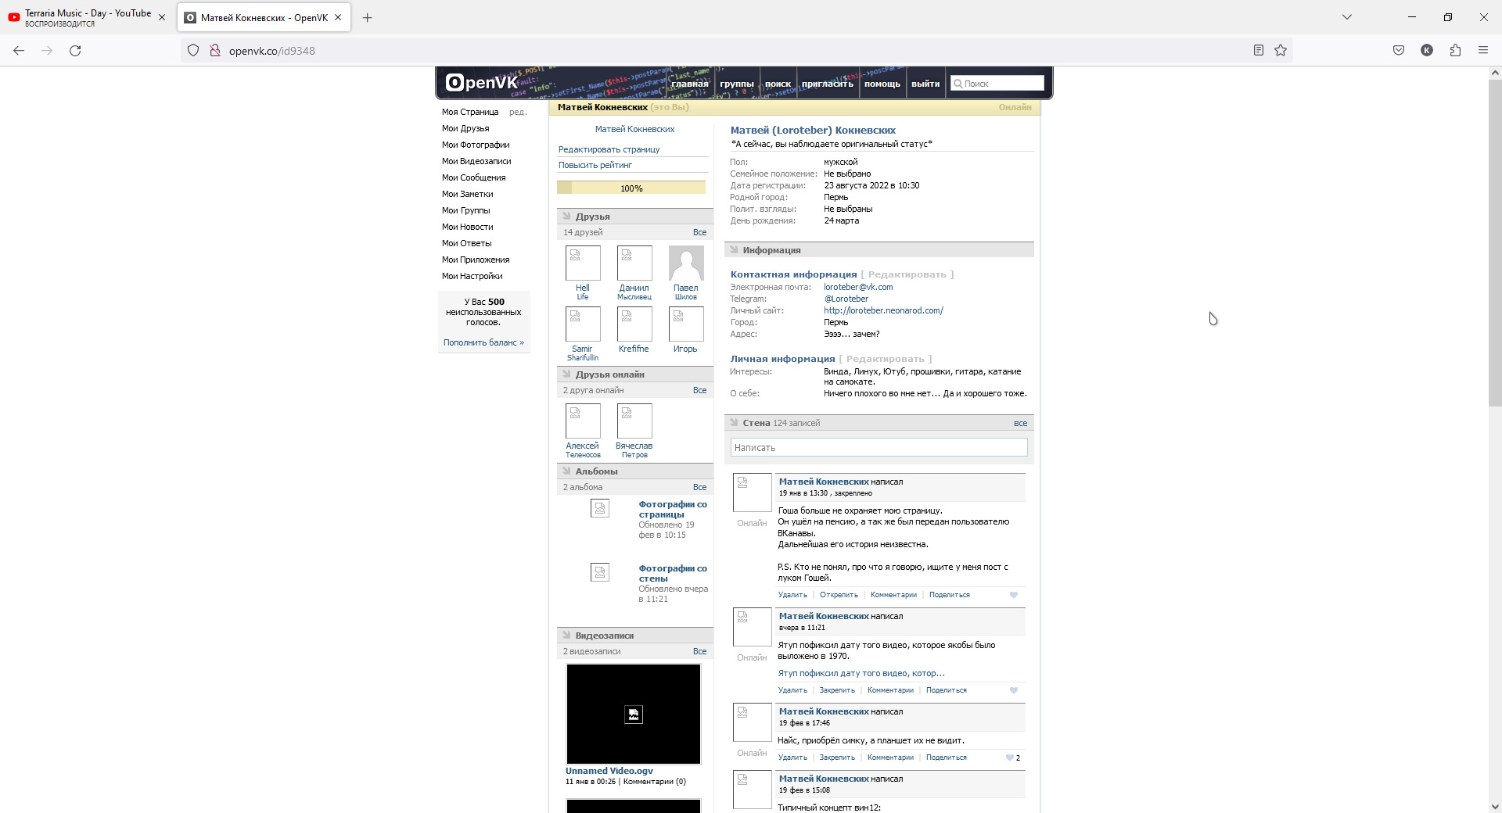1502x813 pixels.
Task: Open site information lock icon
Action: point(215,51)
